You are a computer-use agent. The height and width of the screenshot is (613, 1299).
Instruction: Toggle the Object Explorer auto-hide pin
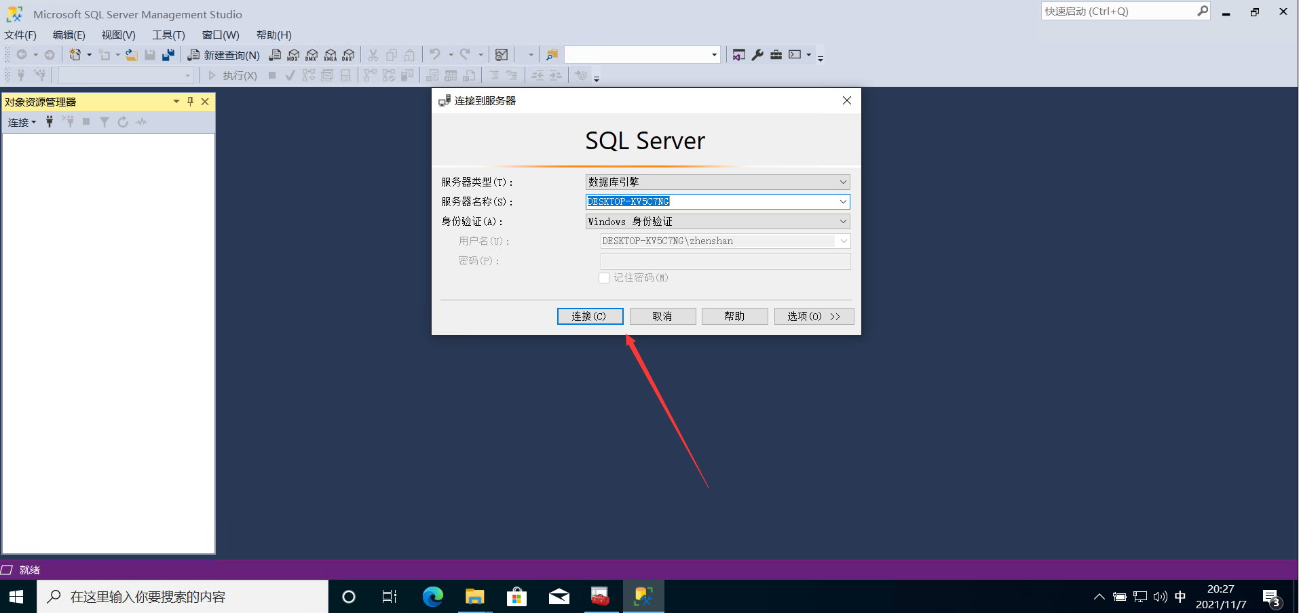[x=190, y=102]
